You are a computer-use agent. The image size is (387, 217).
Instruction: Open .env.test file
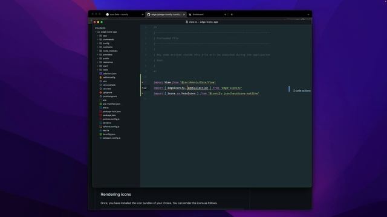pos(107,89)
